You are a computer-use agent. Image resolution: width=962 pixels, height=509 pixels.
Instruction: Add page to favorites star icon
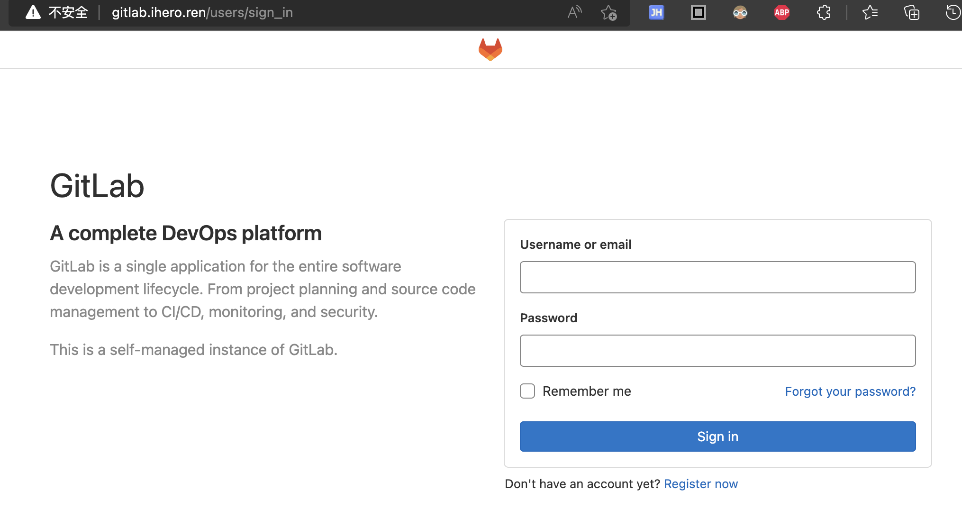point(609,13)
